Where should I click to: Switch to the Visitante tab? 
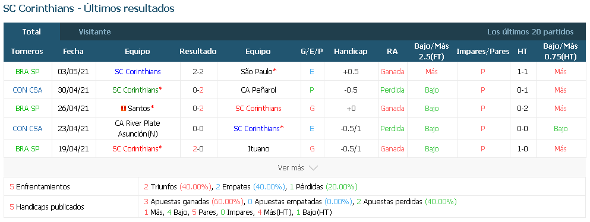point(95,32)
